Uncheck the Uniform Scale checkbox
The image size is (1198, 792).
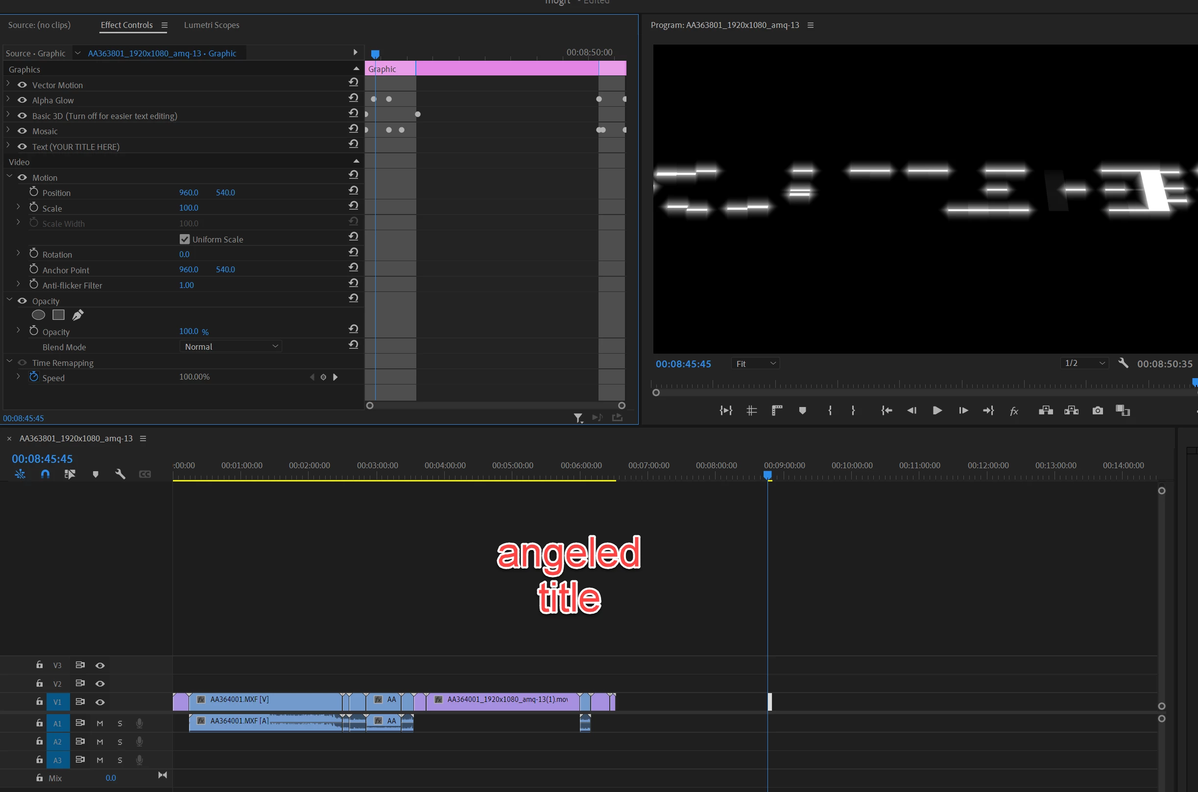click(x=184, y=240)
